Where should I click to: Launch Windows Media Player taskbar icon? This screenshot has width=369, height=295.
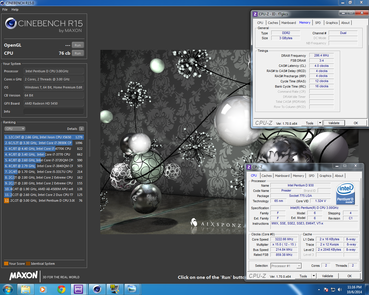43,289
